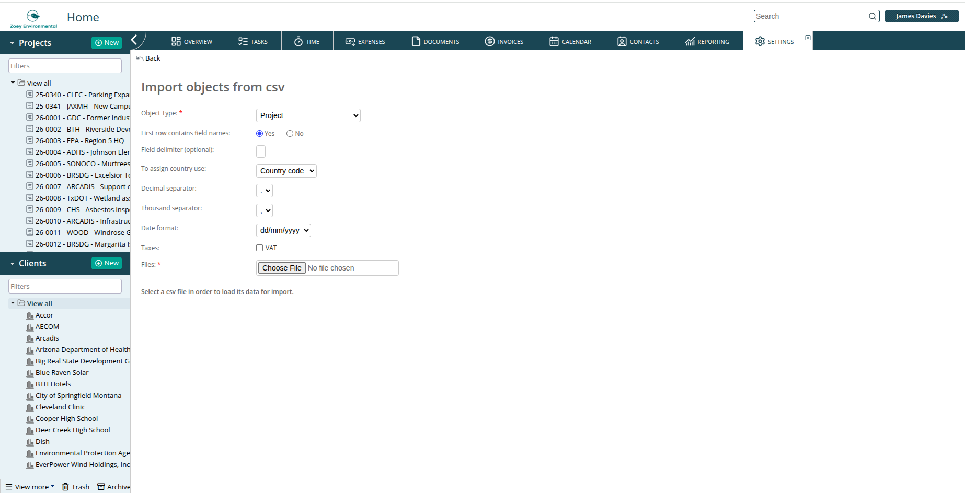Select No for first row contains field names
965x493 pixels.
click(x=290, y=134)
